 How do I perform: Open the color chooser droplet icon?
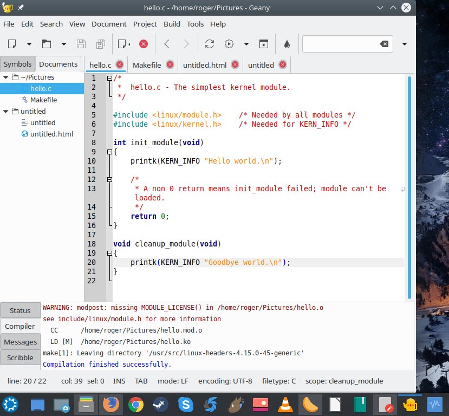click(287, 44)
